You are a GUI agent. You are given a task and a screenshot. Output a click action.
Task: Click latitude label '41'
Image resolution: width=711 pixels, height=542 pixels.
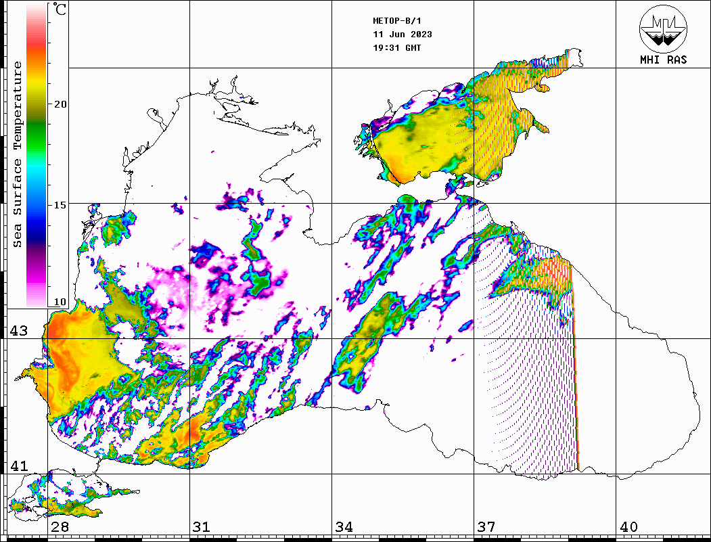click(18, 466)
